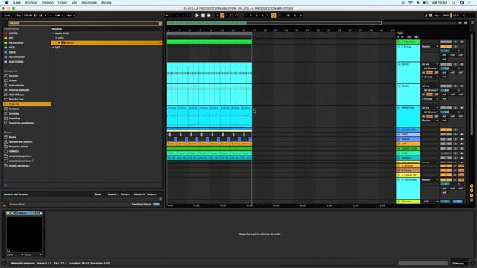Expand the Nexus plug-in row
Image resolution: width=477 pixels, height=268 pixels.
coord(59,43)
